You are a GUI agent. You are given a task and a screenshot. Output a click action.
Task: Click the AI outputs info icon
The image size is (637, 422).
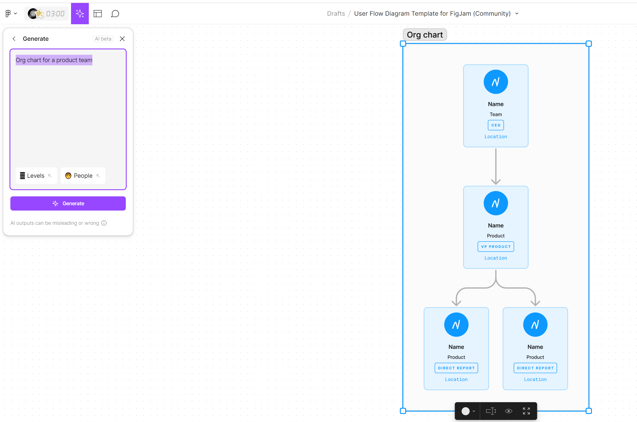(104, 223)
